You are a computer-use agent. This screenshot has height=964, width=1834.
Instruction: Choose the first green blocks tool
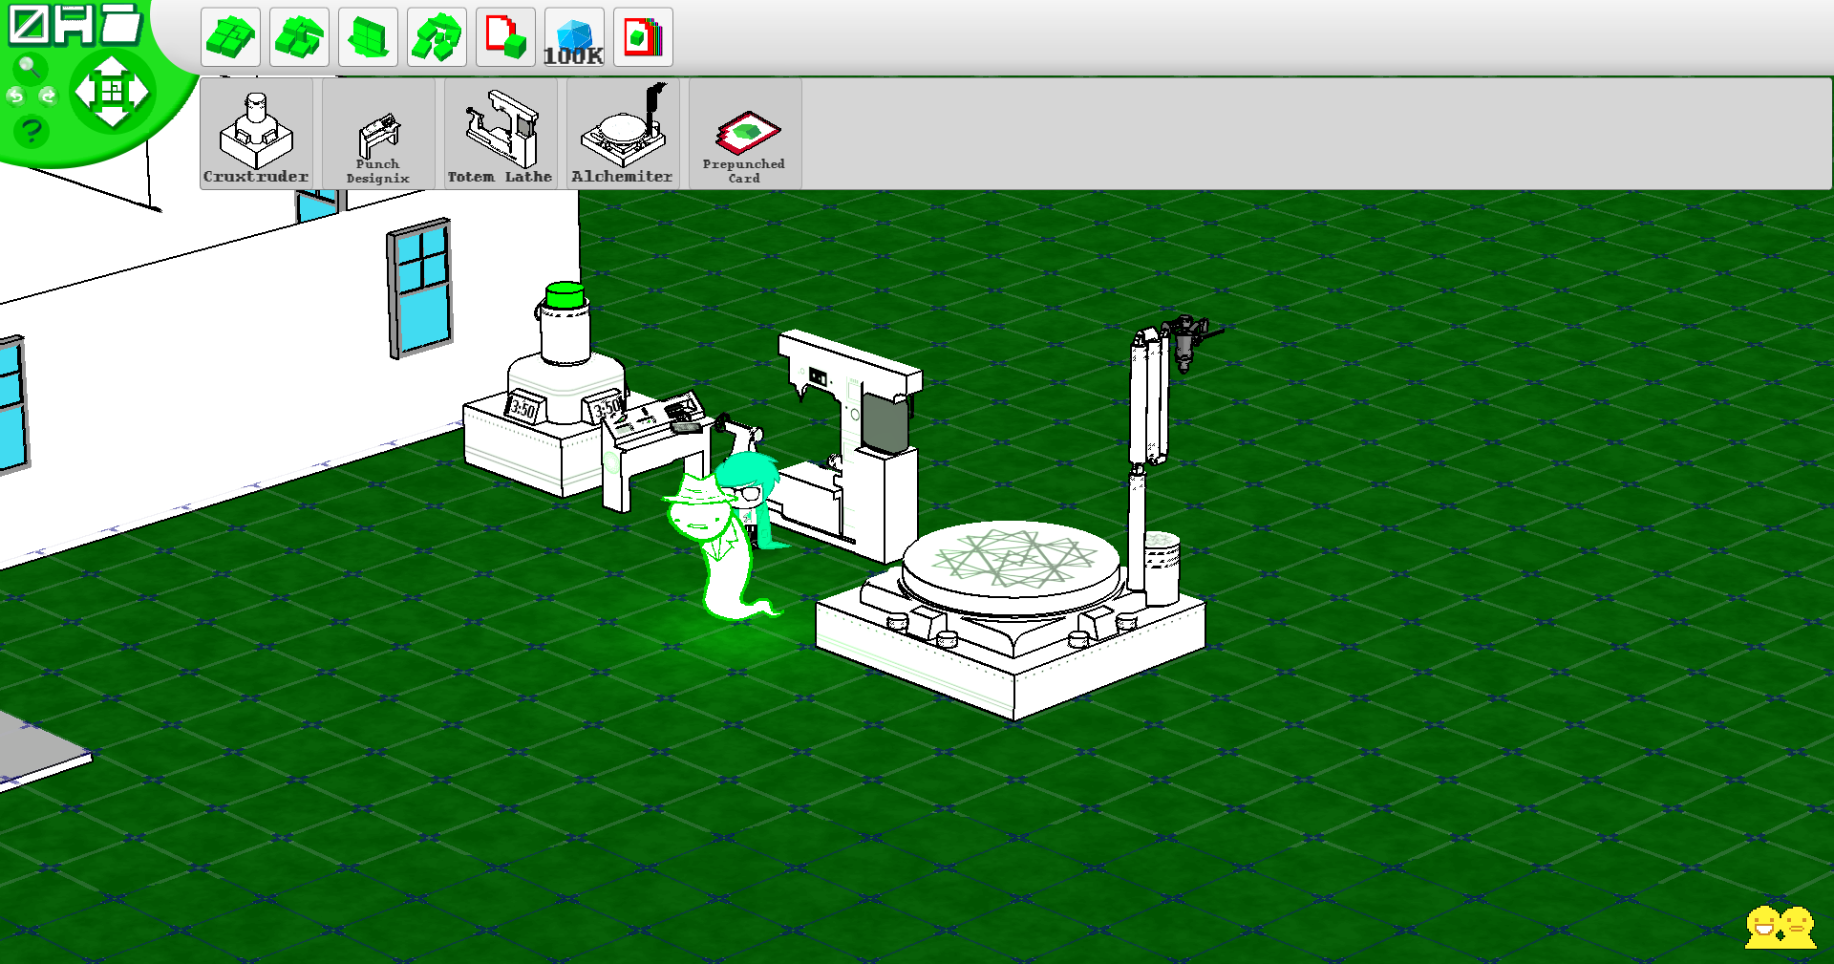(x=230, y=37)
